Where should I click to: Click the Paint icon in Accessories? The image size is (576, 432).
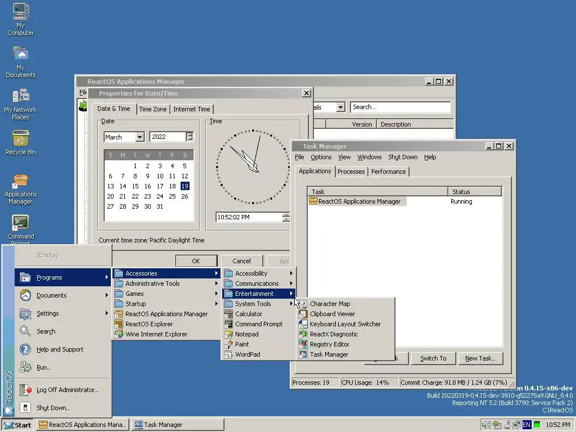[x=228, y=344]
